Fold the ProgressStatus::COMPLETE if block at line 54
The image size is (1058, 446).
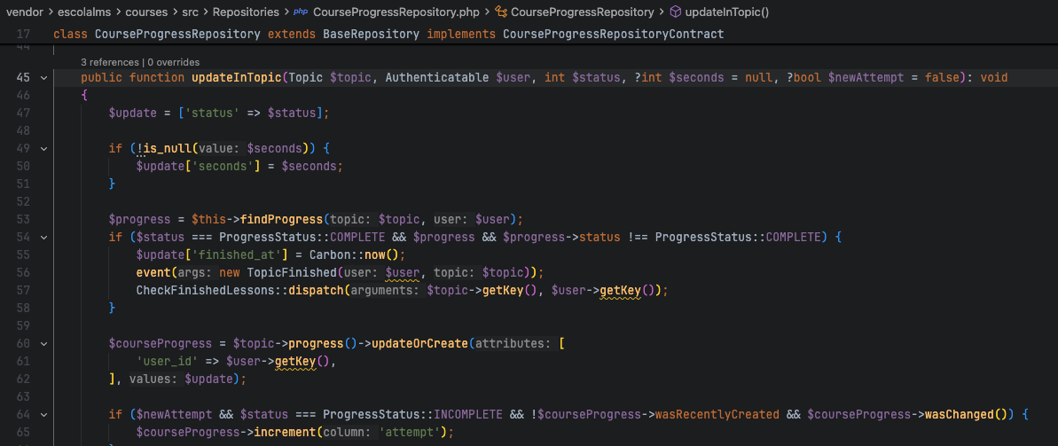pyautogui.click(x=43, y=237)
